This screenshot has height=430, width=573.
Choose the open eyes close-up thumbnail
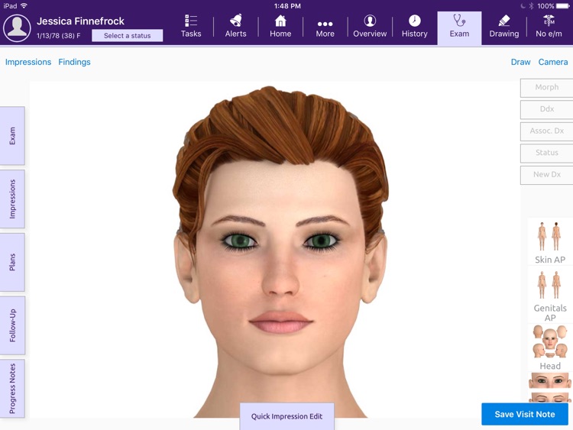click(549, 381)
